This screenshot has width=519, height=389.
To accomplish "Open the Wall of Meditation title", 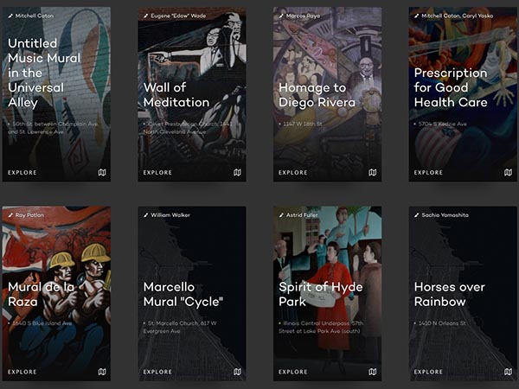I will click(176, 95).
